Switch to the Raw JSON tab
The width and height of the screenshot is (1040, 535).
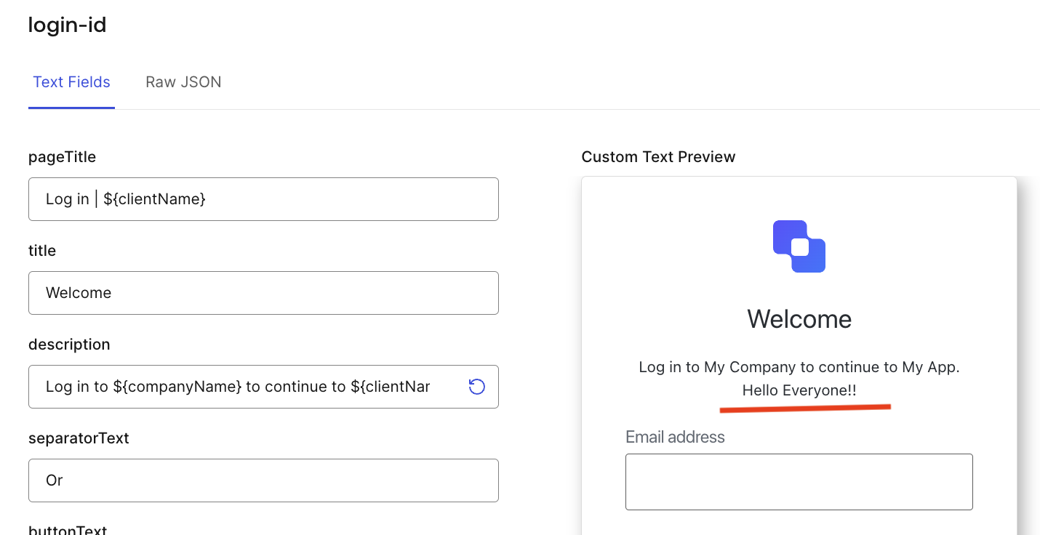(x=183, y=82)
